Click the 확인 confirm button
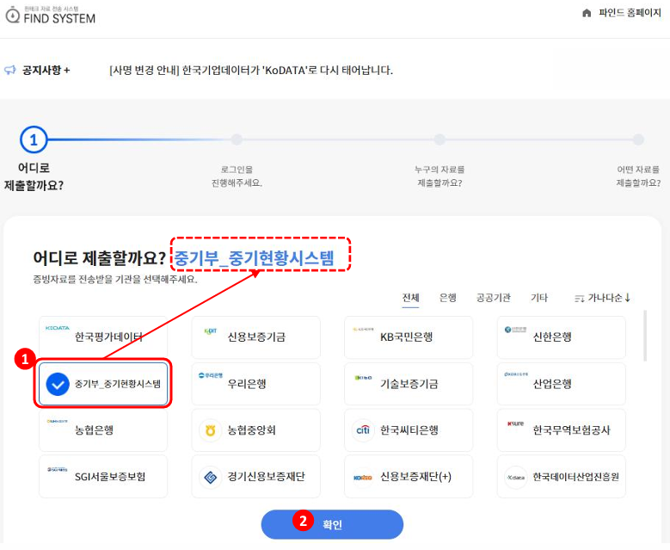 (x=332, y=524)
